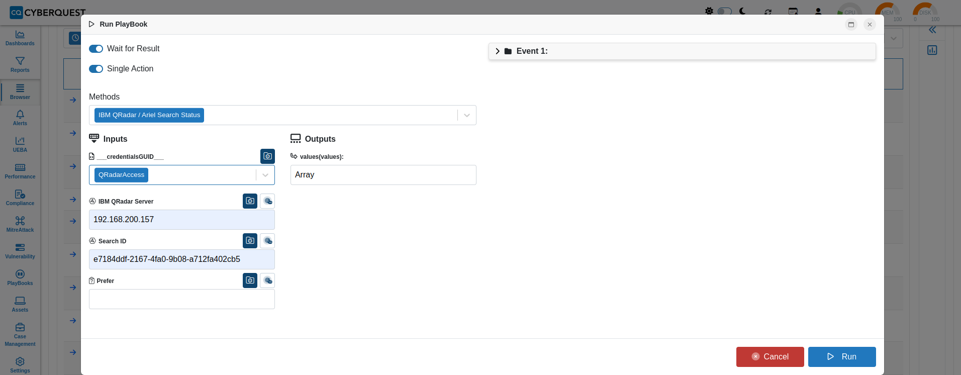
Task: Click camera icon beside credentialsGUID field
Action: click(267, 156)
